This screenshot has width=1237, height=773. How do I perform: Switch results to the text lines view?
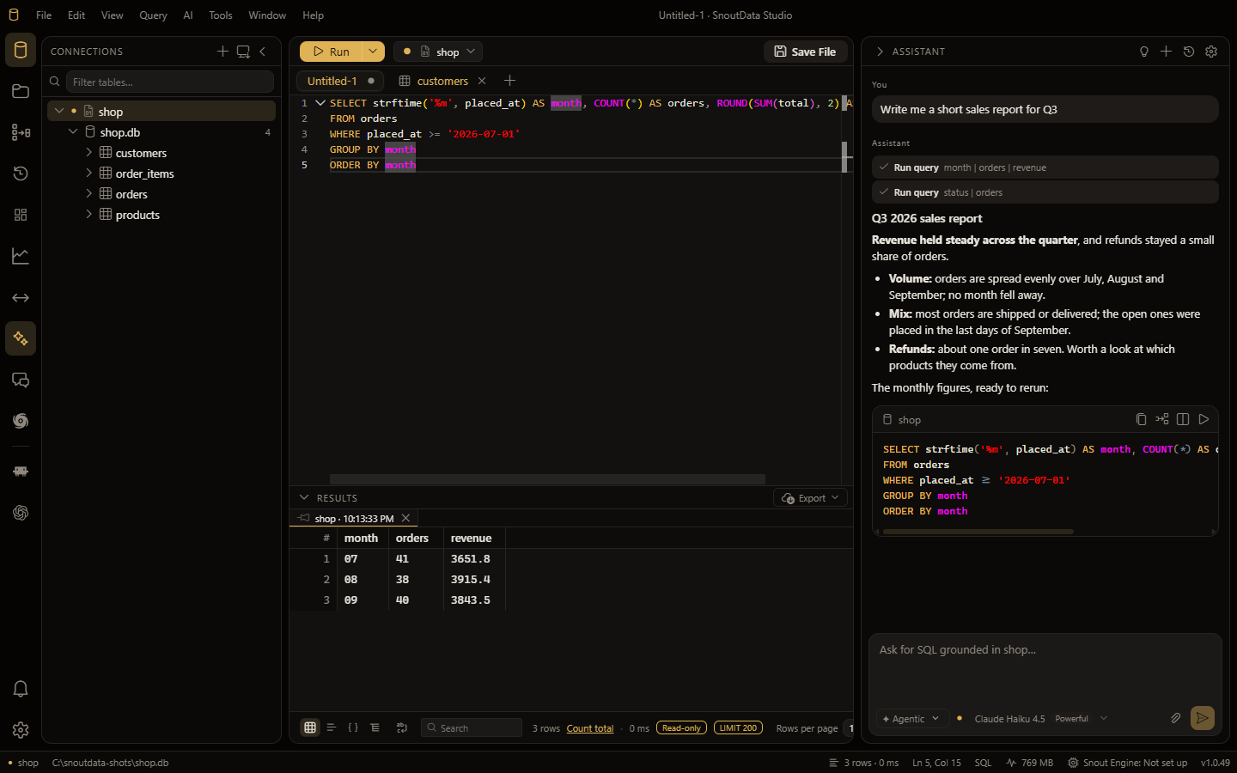coord(331,727)
